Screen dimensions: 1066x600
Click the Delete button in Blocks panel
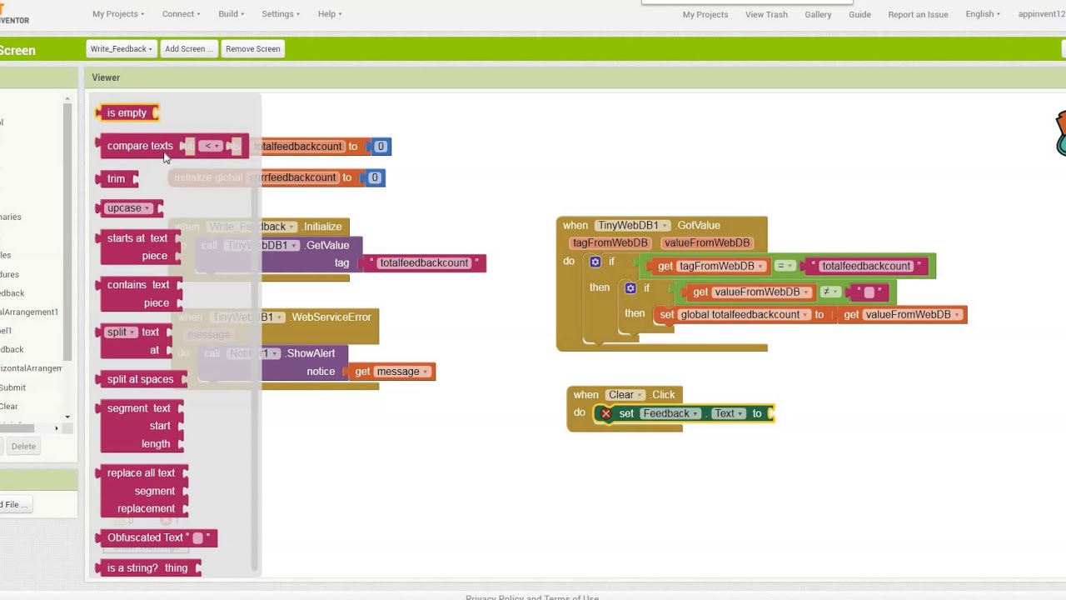point(23,447)
